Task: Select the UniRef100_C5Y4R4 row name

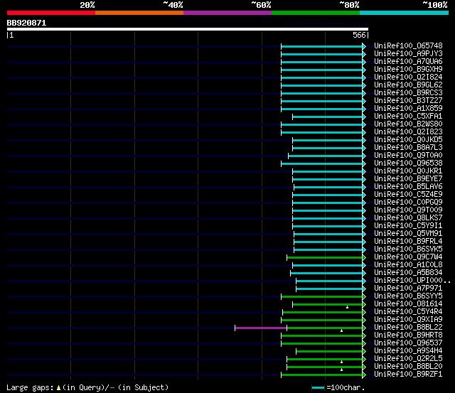Action: click(x=408, y=312)
